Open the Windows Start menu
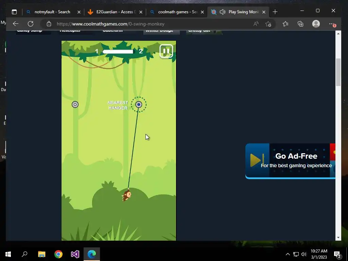Viewport: 348px width, 261px height. [x=8, y=254]
